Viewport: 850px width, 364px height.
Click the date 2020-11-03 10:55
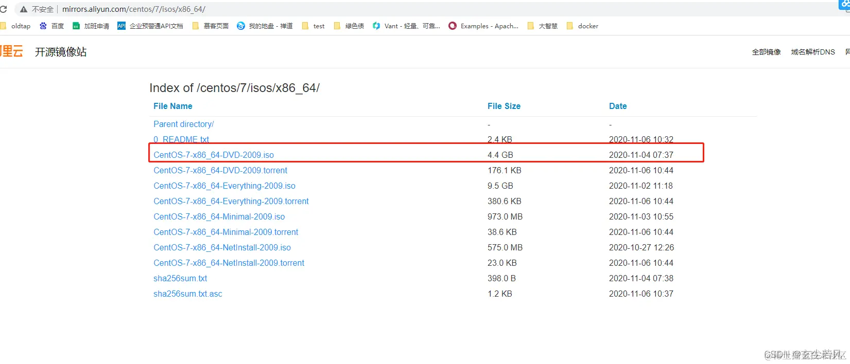click(x=641, y=216)
